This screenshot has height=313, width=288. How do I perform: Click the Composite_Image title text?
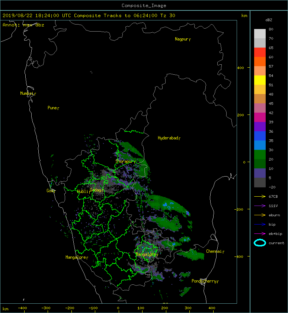[144, 6]
